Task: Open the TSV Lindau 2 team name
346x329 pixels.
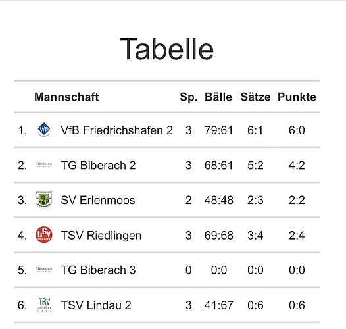Action: point(96,305)
